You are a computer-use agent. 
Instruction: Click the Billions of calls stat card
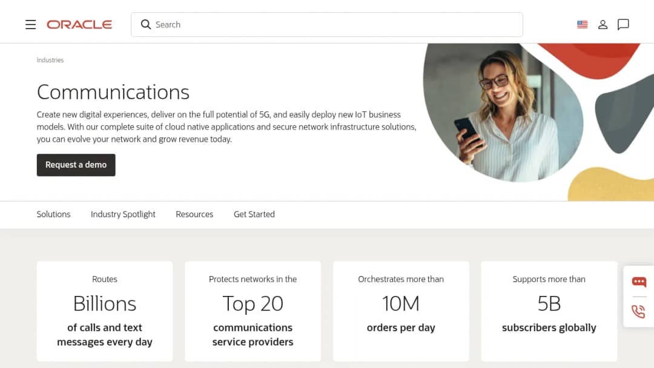click(105, 311)
